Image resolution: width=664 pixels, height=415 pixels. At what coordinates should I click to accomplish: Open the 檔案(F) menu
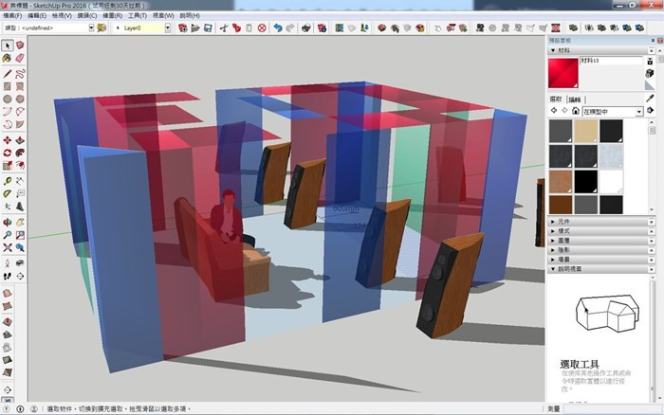(14, 16)
